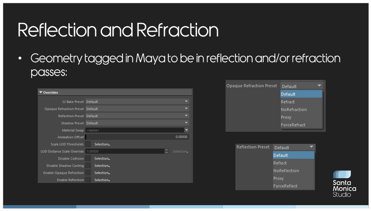Click the Santa Monica Studio logo
This screenshot has width=371, height=211.
pyautogui.click(x=344, y=184)
